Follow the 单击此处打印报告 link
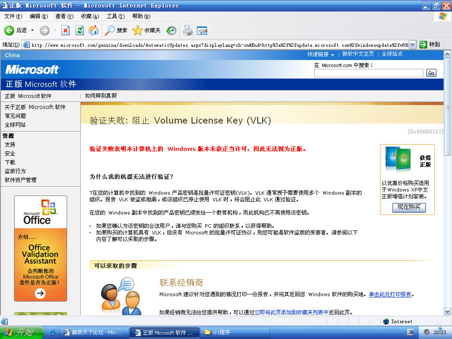 tap(390, 294)
